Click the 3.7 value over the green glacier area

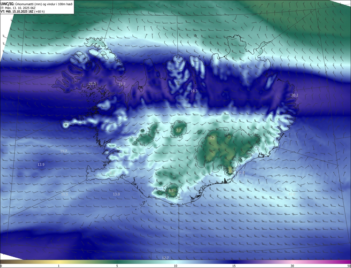point(179,130)
